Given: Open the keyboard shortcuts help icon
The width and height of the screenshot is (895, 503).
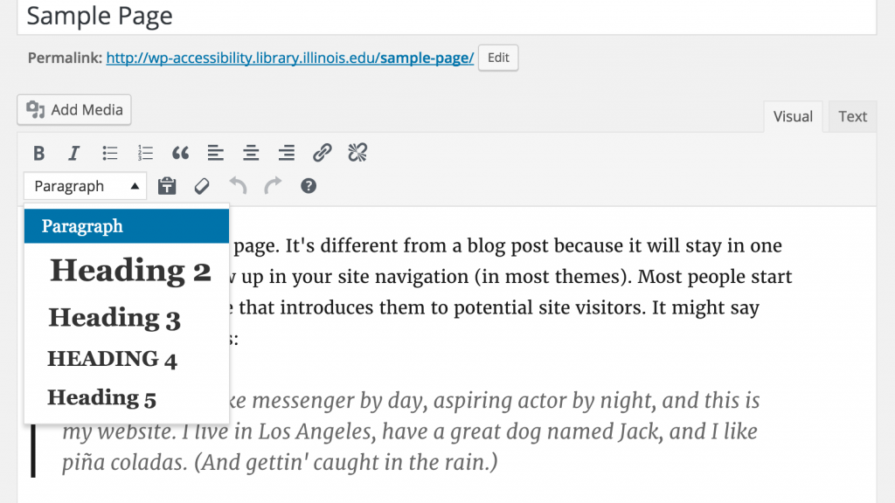Looking at the screenshot, I should (309, 186).
